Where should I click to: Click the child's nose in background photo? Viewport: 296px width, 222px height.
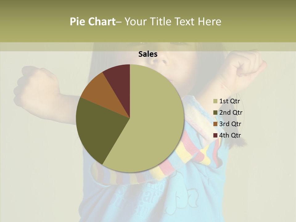(159, 61)
